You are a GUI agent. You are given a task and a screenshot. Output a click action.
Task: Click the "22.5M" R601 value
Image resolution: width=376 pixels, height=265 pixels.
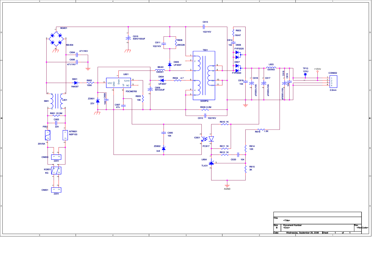pyautogui.click(x=59, y=113)
